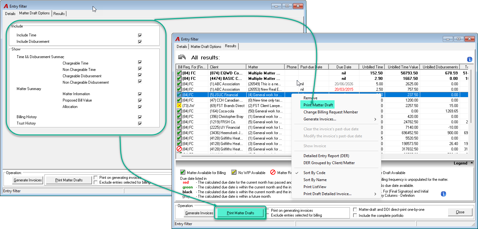The width and height of the screenshot is (478, 229).
Task: Toggle the Proposed Bill Value checkbox
Action: click(x=140, y=101)
